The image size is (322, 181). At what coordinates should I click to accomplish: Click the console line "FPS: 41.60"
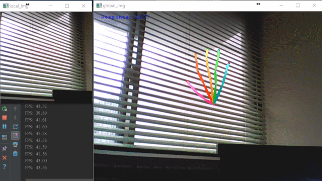(36, 127)
